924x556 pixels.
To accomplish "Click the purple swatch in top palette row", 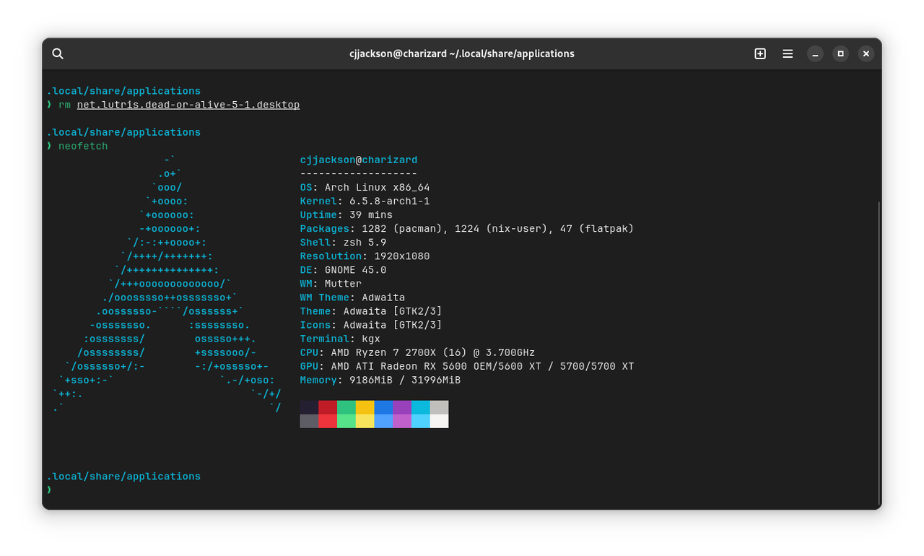I will pyautogui.click(x=402, y=407).
